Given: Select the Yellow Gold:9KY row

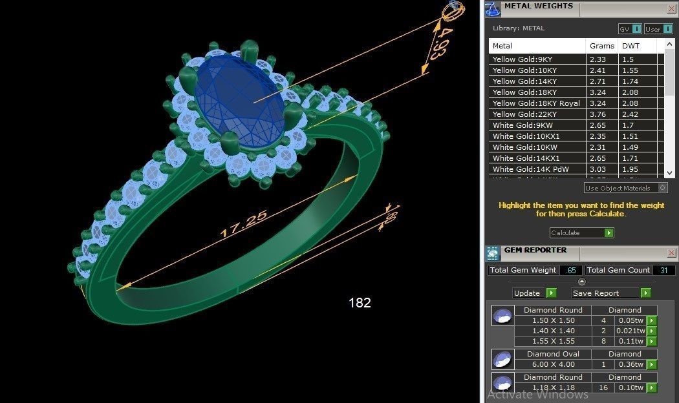Looking at the screenshot, I should 576,59.
